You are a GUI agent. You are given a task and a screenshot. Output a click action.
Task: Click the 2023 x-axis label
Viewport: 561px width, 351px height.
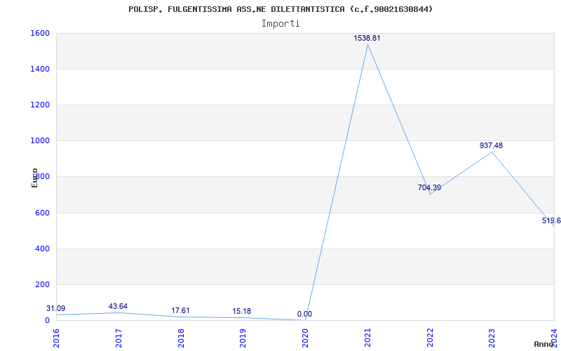point(492,338)
